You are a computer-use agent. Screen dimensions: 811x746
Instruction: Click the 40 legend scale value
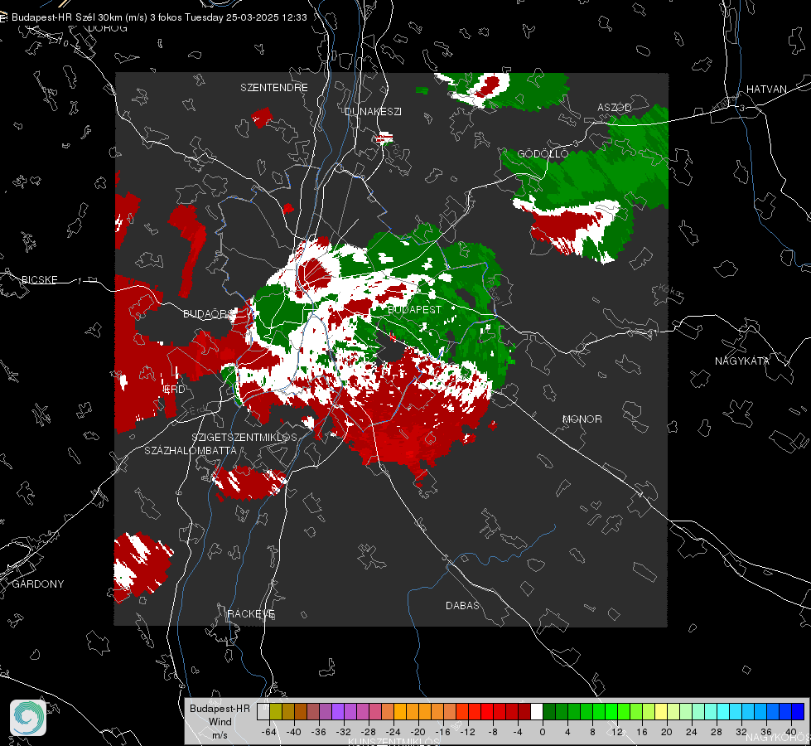[790, 732]
